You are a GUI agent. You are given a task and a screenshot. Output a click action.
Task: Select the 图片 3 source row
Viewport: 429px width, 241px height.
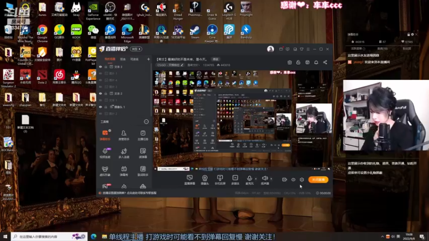coord(124,87)
